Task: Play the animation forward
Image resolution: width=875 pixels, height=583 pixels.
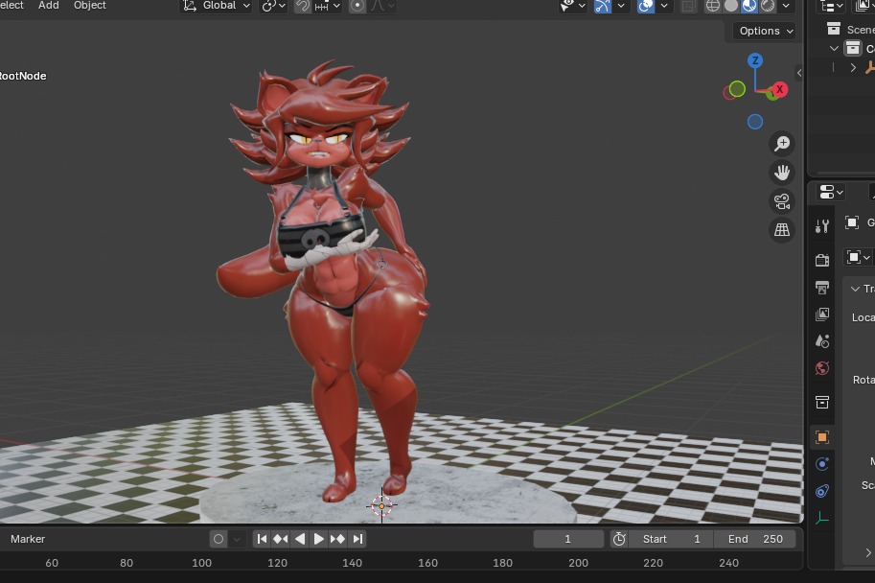Action: tap(318, 539)
